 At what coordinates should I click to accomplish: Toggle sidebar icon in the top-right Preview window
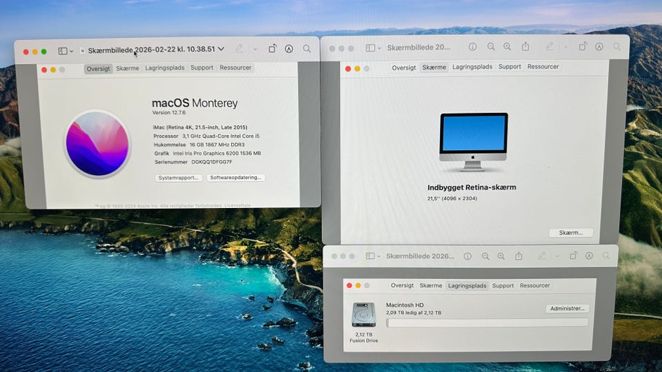(370, 48)
